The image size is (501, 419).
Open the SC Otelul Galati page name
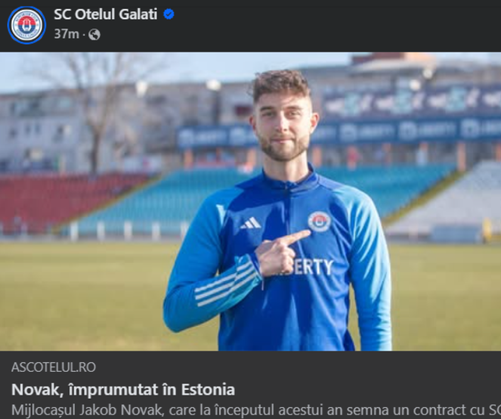pyautogui.click(x=106, y=14)
